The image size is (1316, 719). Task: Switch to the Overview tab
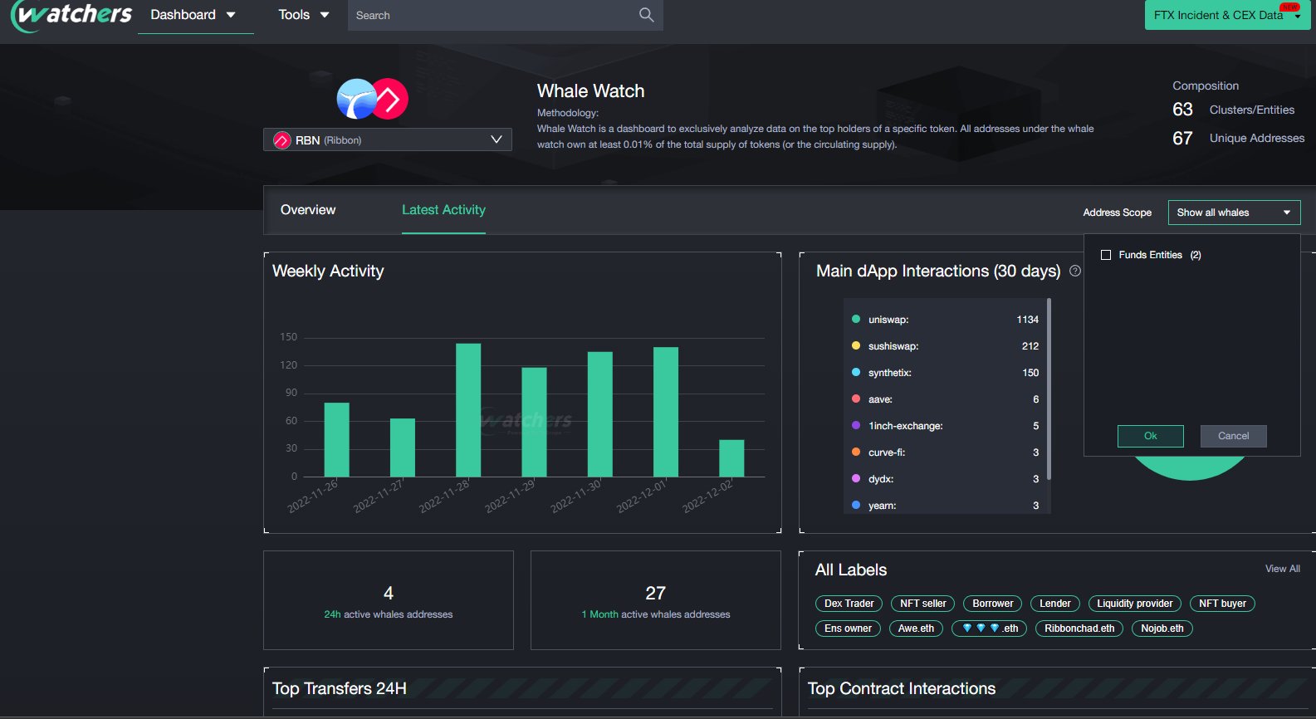click(x=308, y=210)
